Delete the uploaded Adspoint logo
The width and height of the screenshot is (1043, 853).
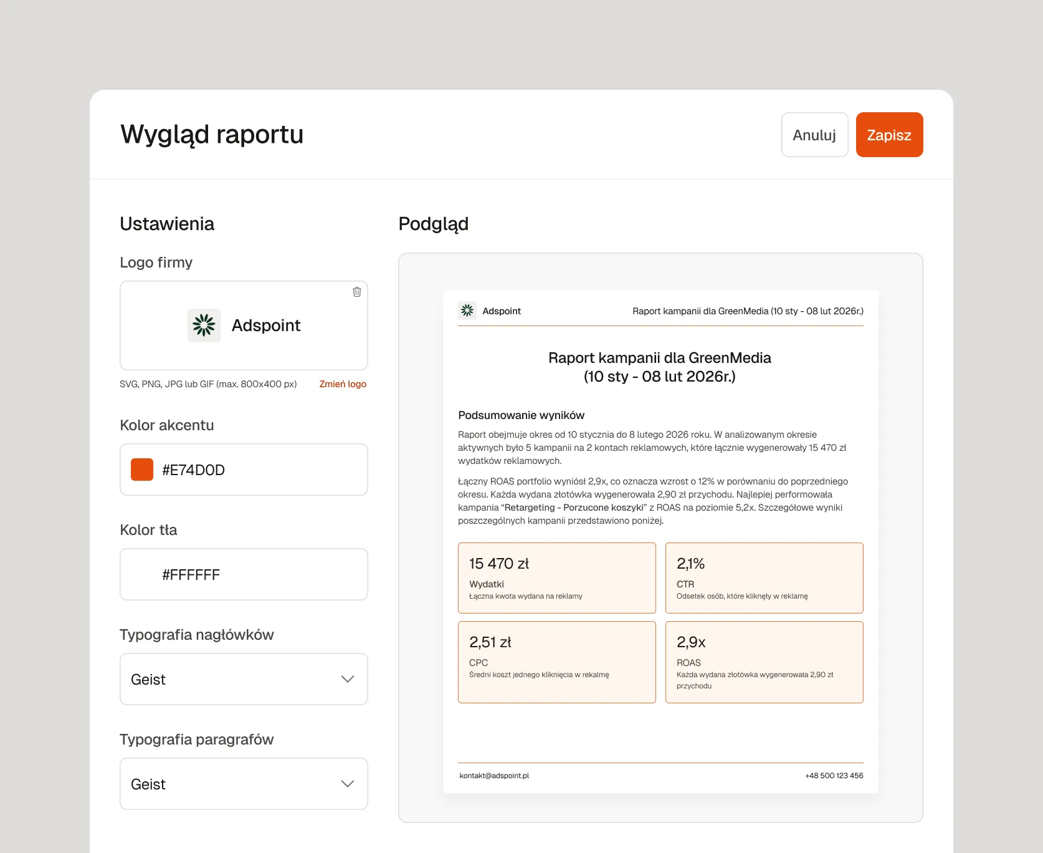tap(357, 291)
